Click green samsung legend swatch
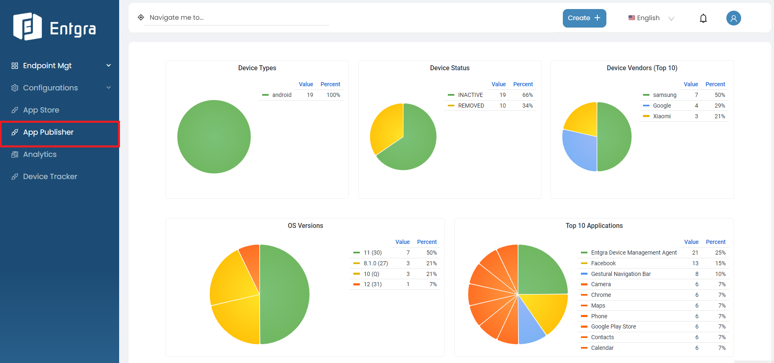Screen dimensions: 774x363 pyautogui.click(x=646, y=95)
